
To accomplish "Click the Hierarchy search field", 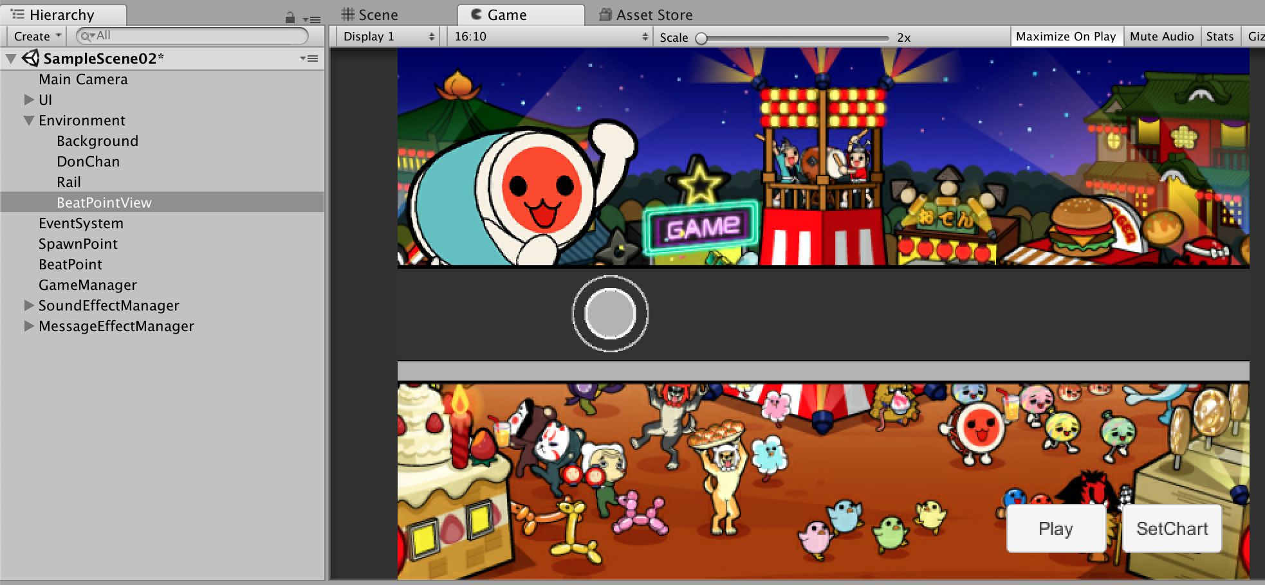I will tap(192, 36).
